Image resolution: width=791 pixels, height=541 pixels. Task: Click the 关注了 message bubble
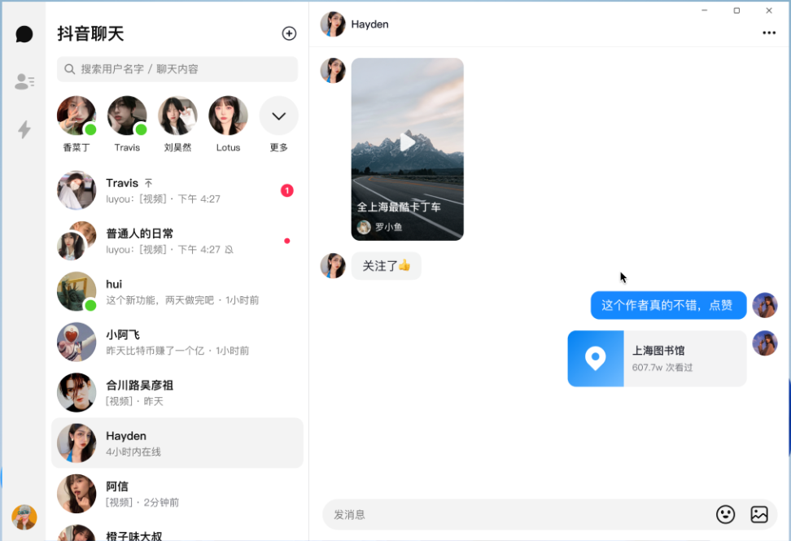(x=387, y=266)
